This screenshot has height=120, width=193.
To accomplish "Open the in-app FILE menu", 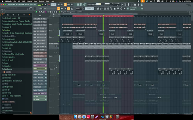I will coord(9,5).
